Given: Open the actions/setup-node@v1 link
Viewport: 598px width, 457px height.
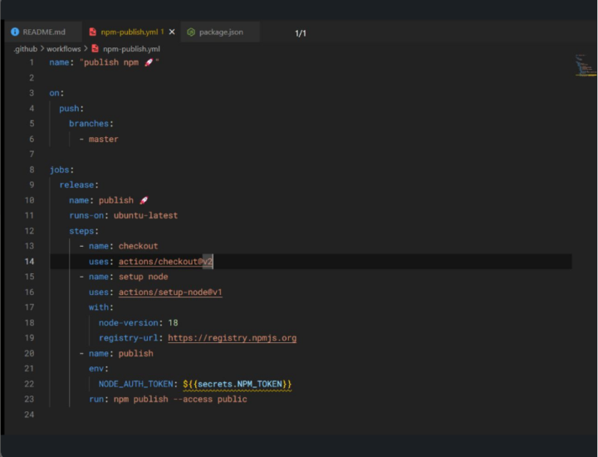Looking at the screenshot, I should point(170,292).
